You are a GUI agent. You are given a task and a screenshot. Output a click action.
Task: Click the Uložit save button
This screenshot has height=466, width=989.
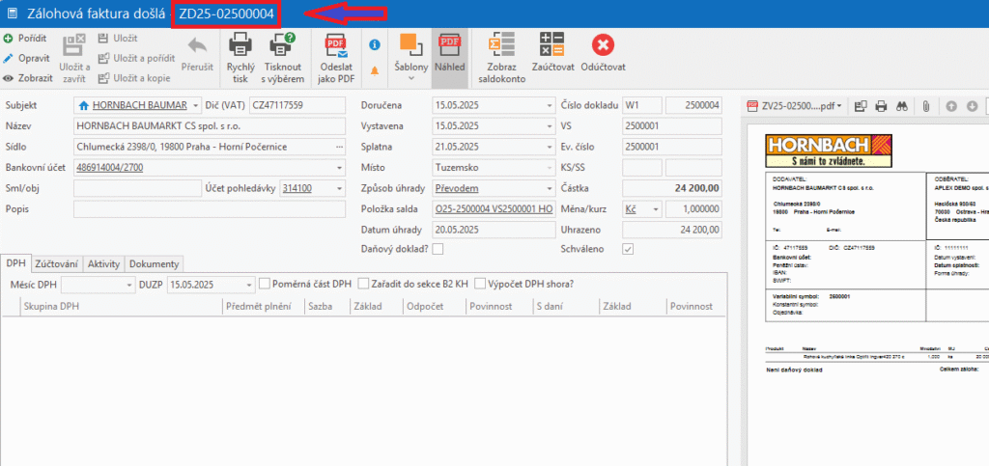pos(118,39)
